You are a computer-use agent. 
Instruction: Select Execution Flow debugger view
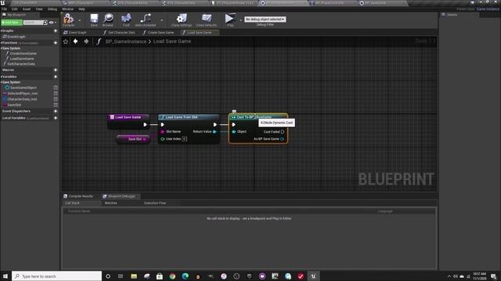coord(155,203)
